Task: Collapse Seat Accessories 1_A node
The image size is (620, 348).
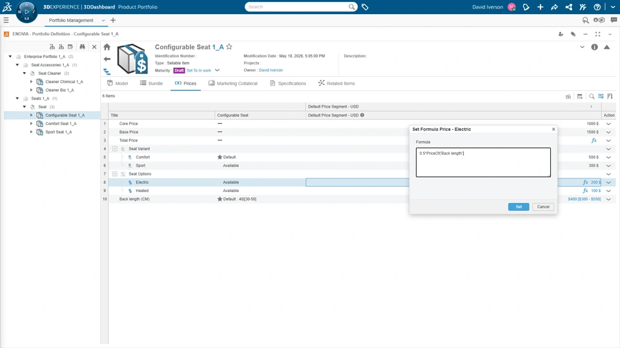Action: pyautogui.click(x=17, y=64)
